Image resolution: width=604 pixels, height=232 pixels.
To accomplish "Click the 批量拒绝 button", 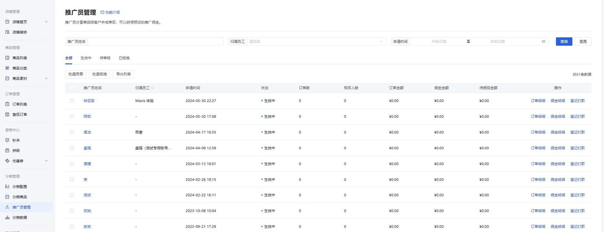I will tap(100, 74).
